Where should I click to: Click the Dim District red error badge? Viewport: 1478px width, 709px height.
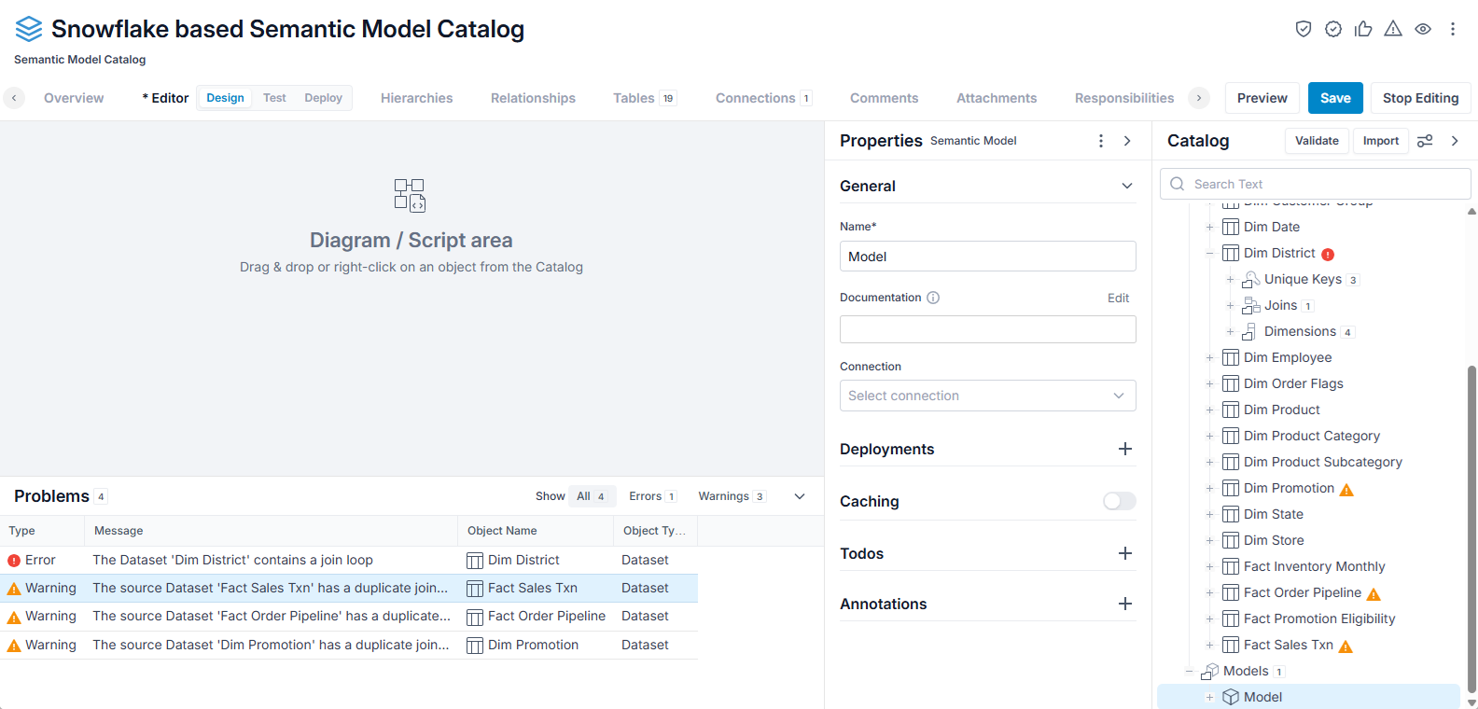(1328, 254)
